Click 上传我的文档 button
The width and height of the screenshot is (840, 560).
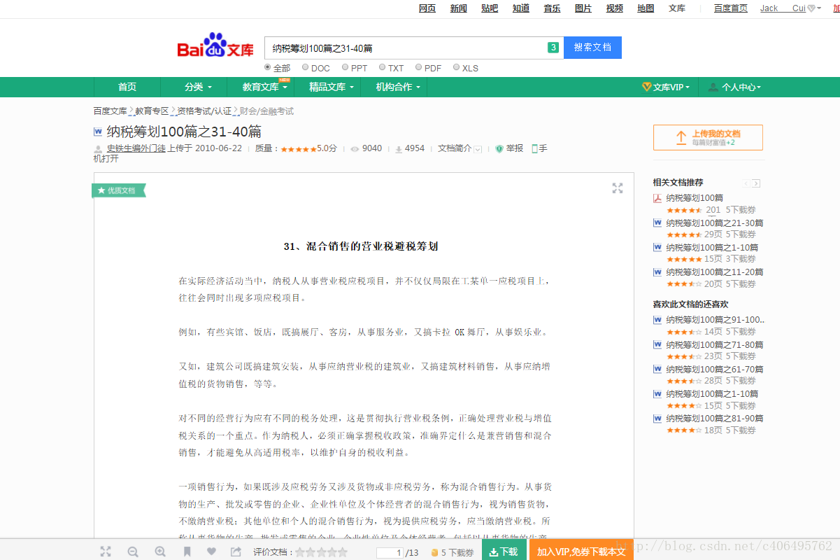[708, 138]
